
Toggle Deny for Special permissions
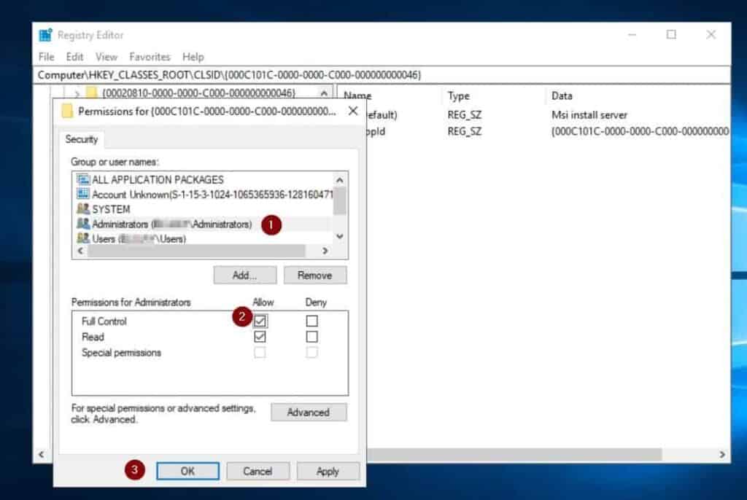point(311,352)
